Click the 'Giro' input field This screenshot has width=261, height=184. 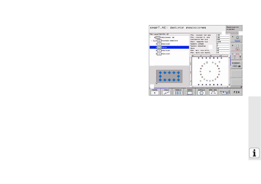(x=223, y=48)
